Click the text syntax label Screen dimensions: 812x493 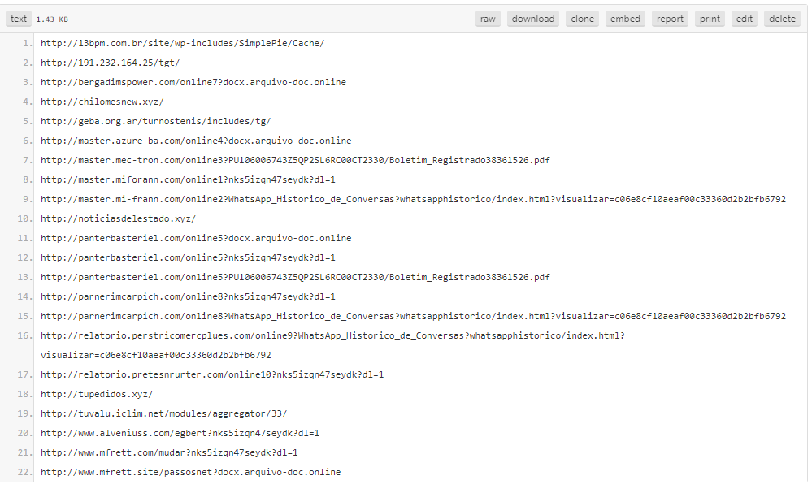[19, 19]
